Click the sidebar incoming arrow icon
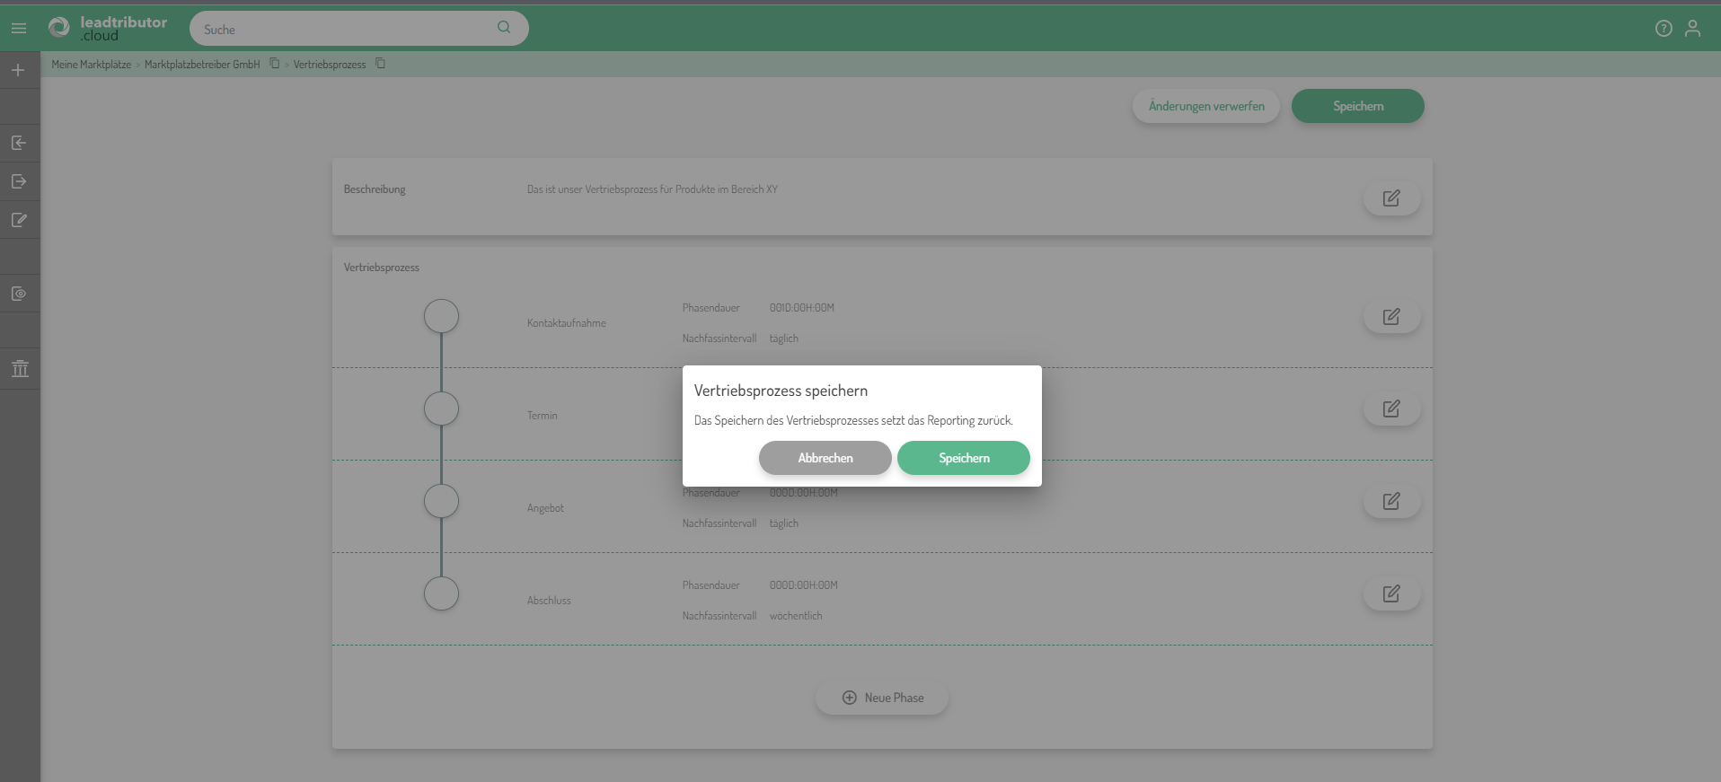The width and height of the screenshot is (1721, 782). [x=19, y=143]
